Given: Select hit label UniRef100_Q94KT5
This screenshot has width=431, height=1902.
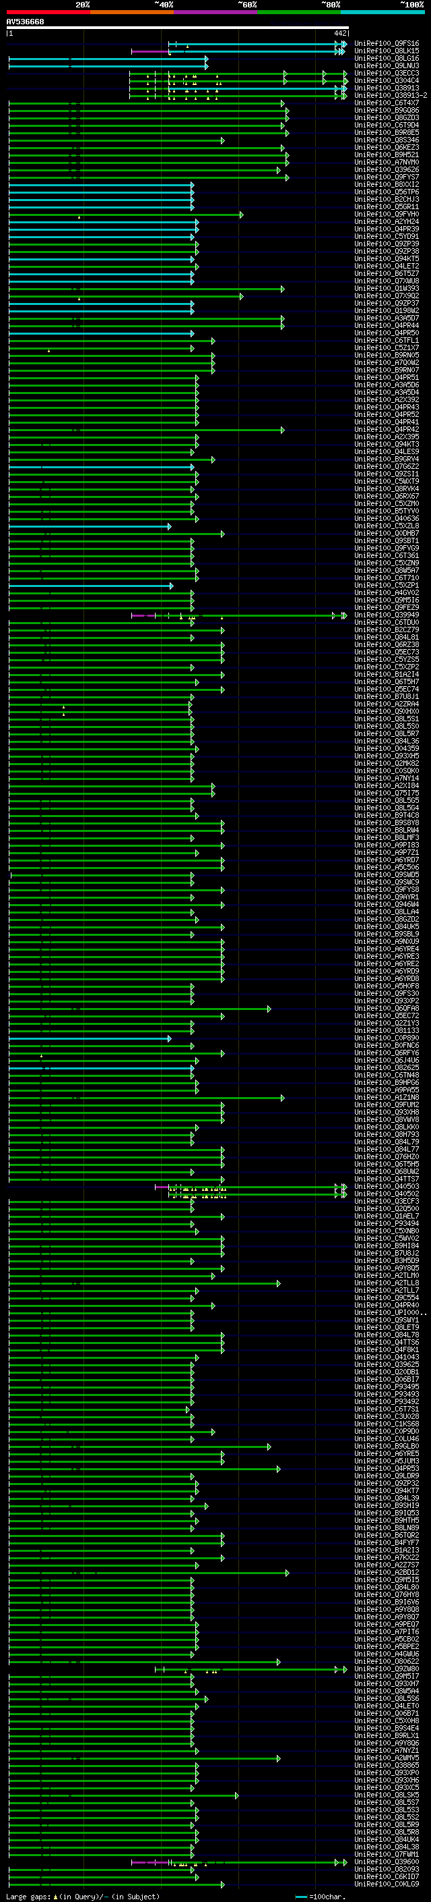Looking at the screenshot, I should 387,259.
